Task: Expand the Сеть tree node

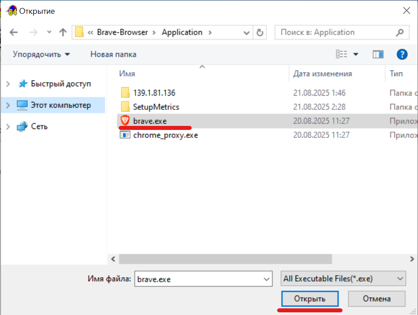Action: 8,127
